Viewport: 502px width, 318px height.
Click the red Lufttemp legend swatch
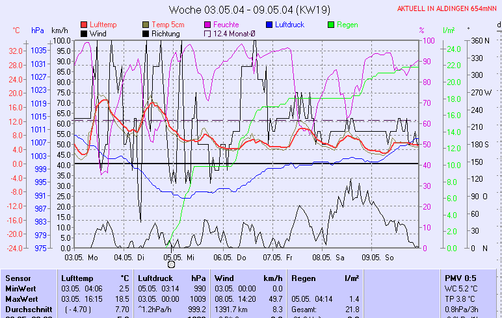click(x=84, y=24)
